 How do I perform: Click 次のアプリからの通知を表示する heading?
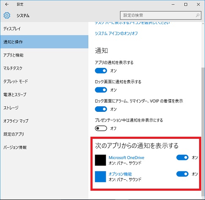pos(137,146)
